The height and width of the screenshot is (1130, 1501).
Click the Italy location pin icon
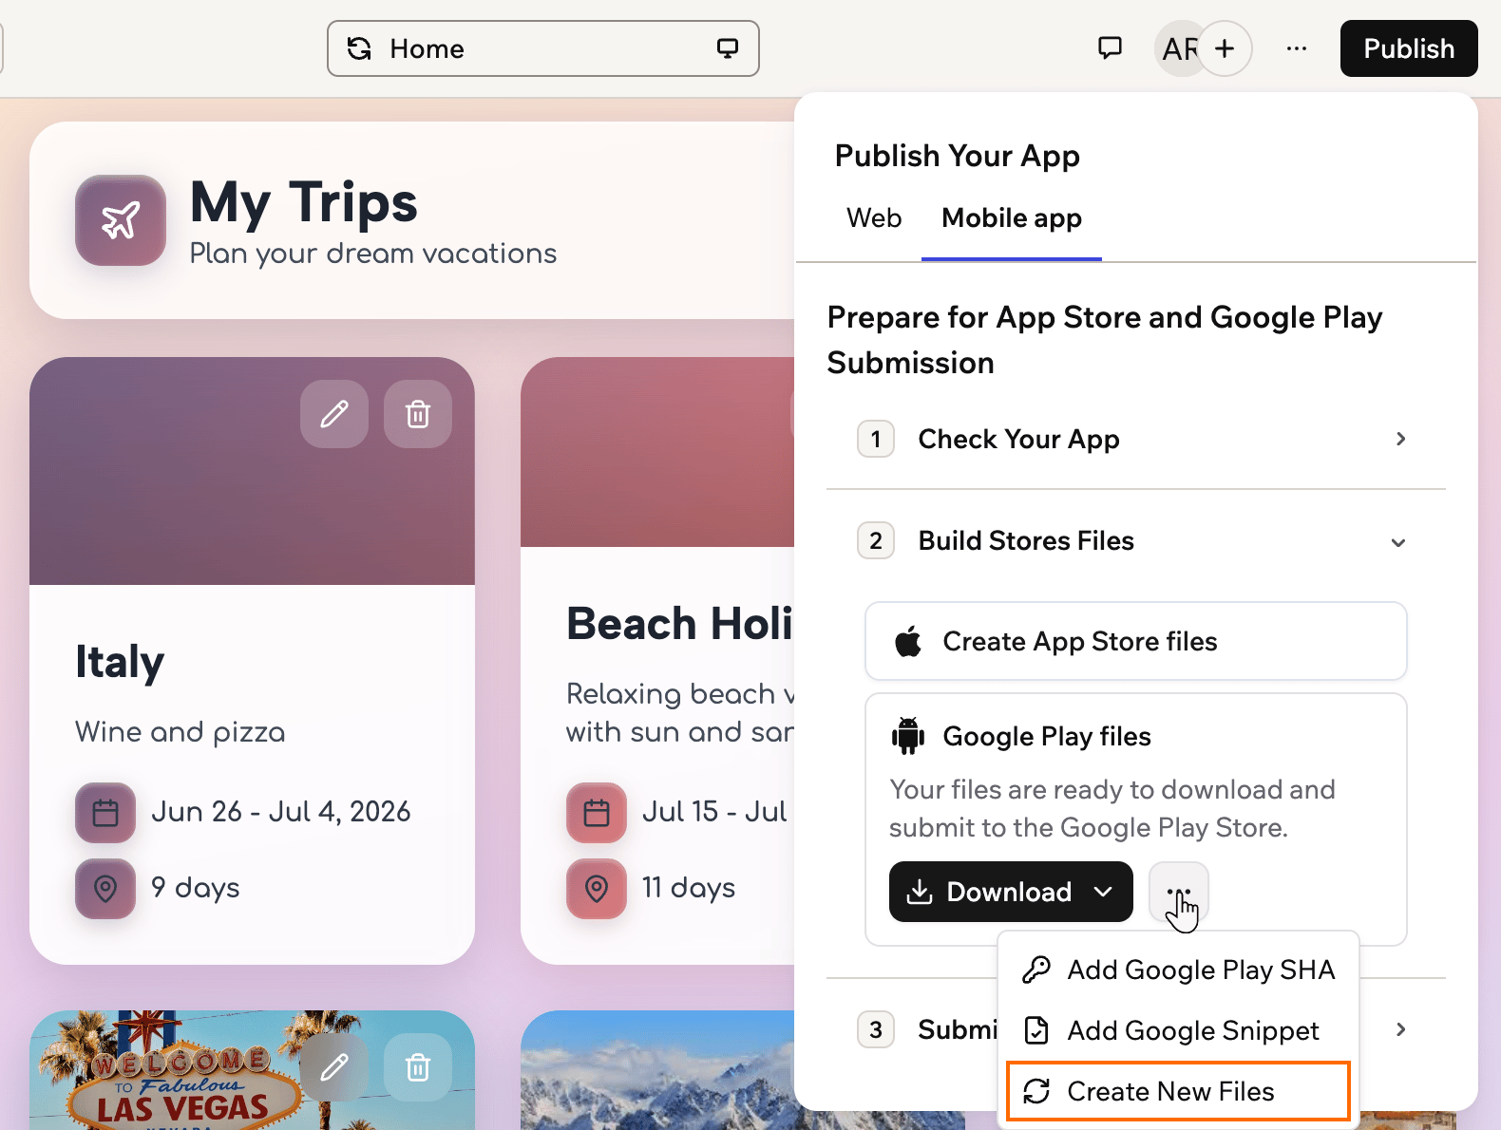105,889
